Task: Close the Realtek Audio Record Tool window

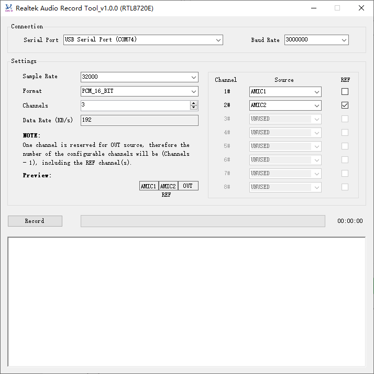Action: pyautogui.click(x=361, y=8)
